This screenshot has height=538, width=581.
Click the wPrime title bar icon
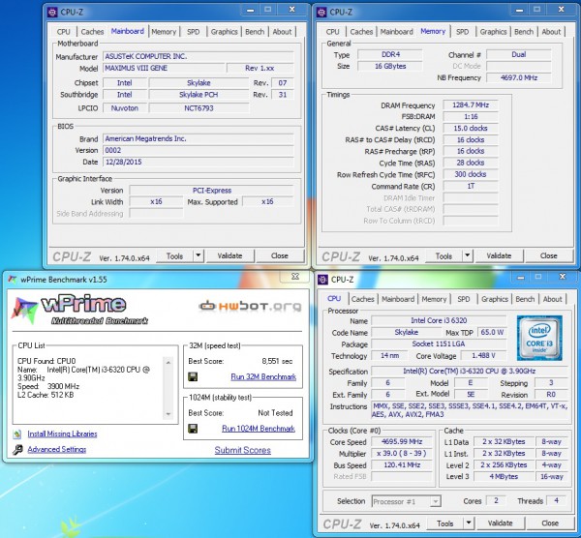coord(13,280)
